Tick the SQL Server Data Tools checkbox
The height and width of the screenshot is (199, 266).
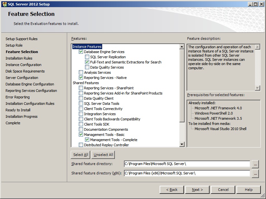81,104
